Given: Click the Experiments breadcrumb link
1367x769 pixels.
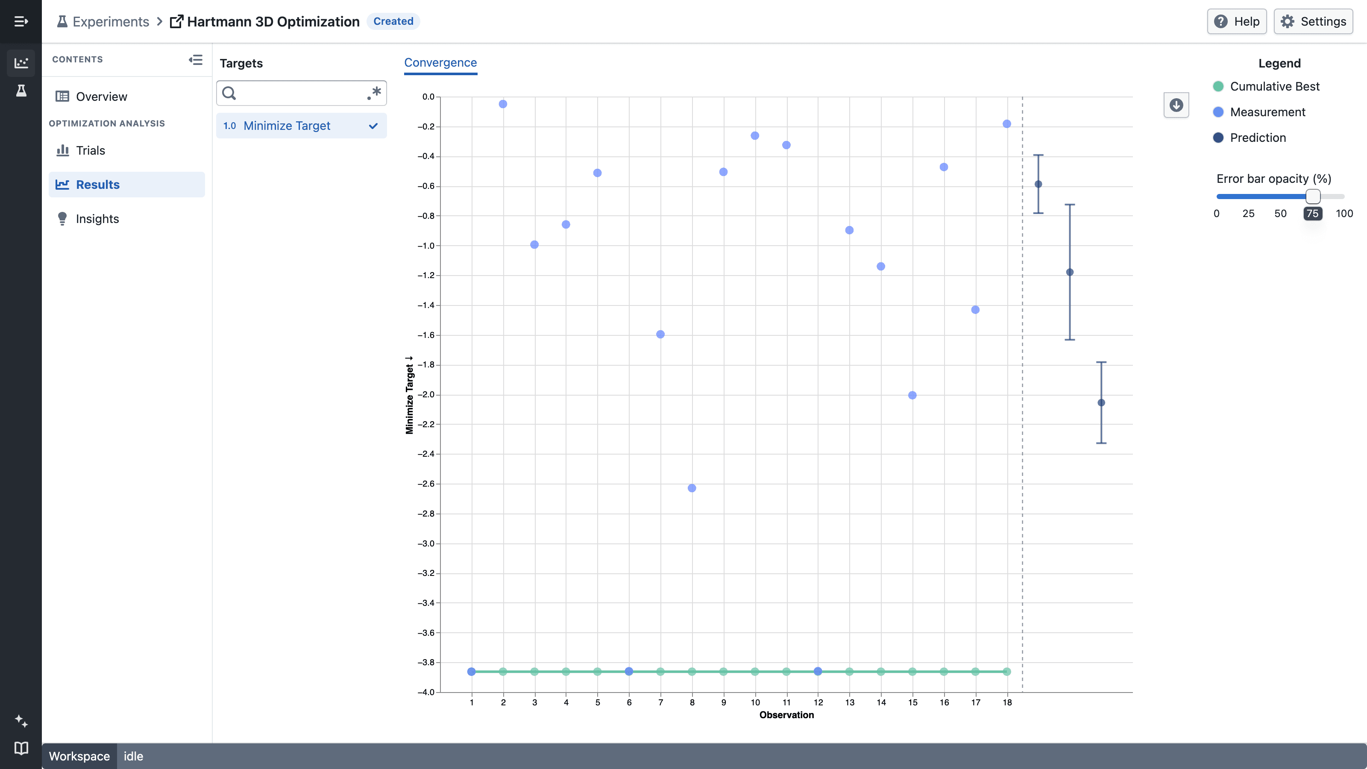Looking at the screenshot, I should [110, 21].
